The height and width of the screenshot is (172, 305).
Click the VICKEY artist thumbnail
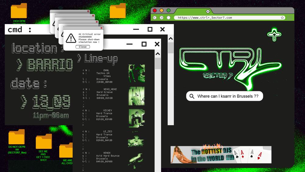tap(137, 118)
